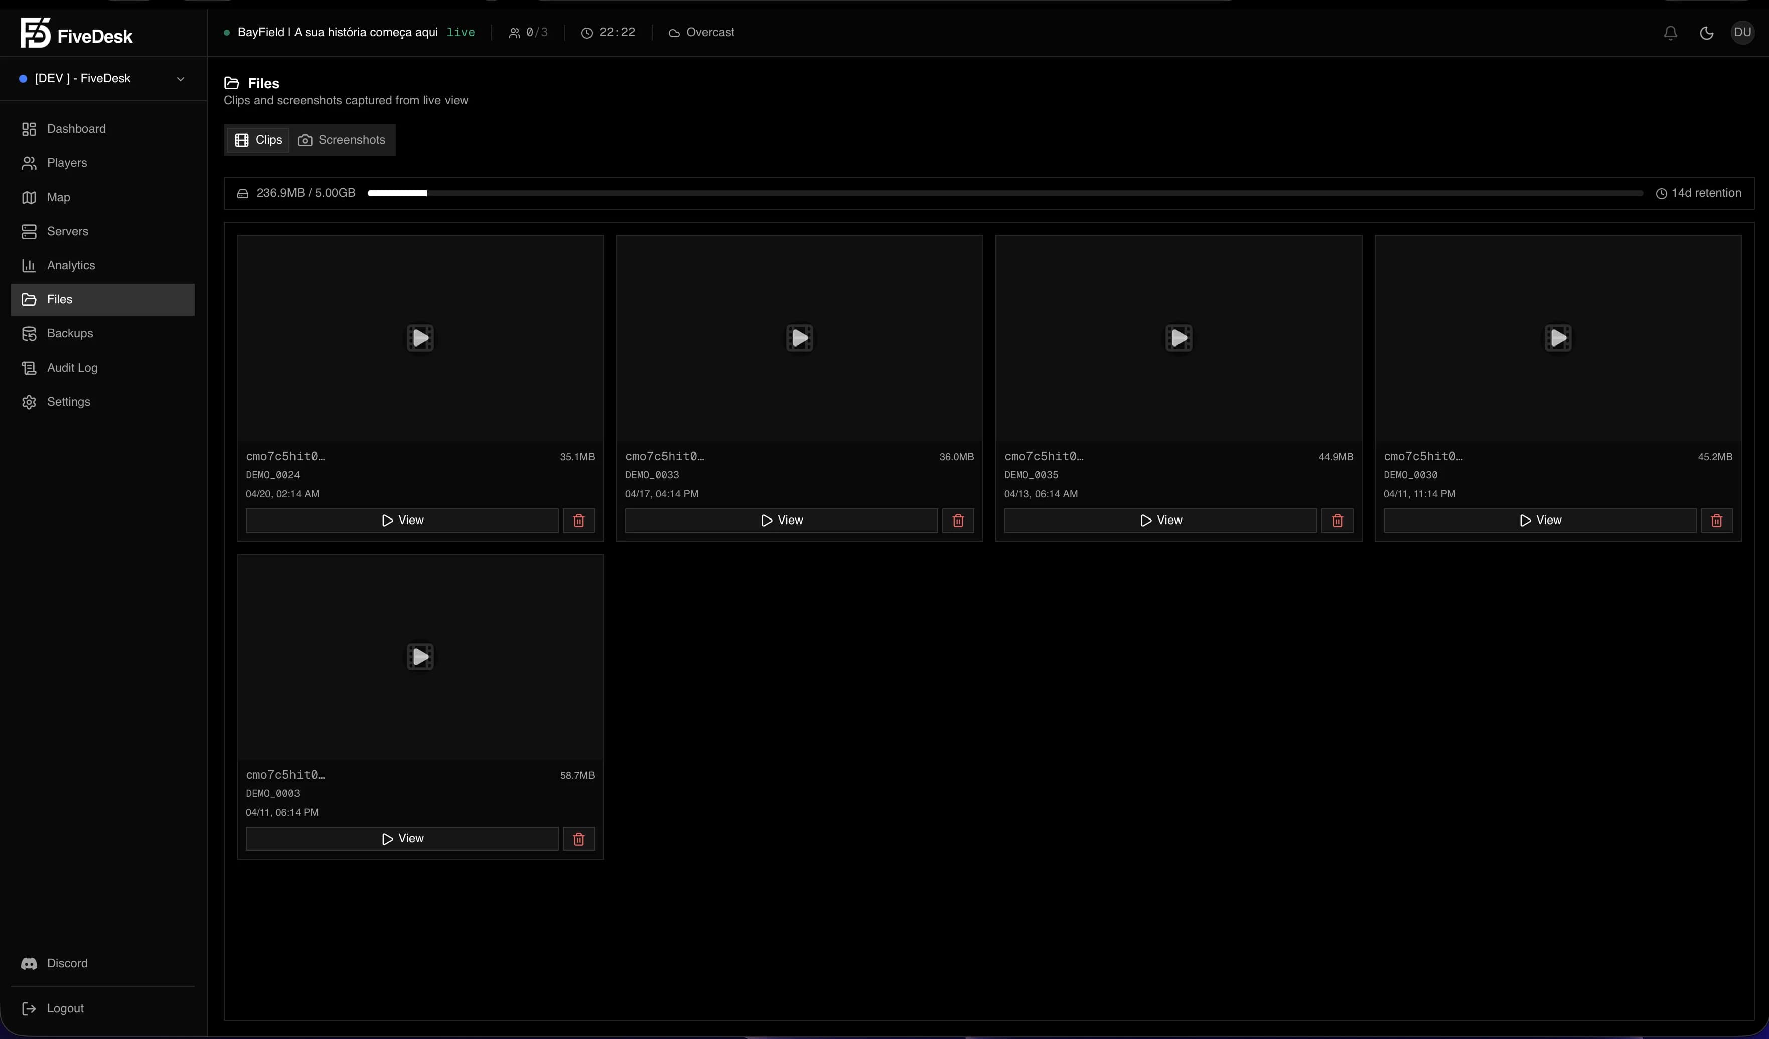Click the 58.7MB file size
This screenshot has height=1039, width=1769.
click(577, 775)
